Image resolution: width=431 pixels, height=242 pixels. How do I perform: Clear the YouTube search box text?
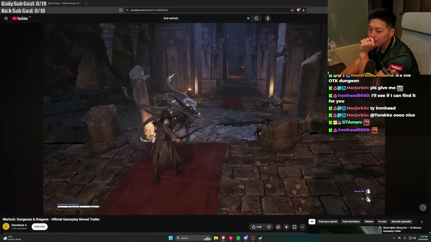[248, 18]
